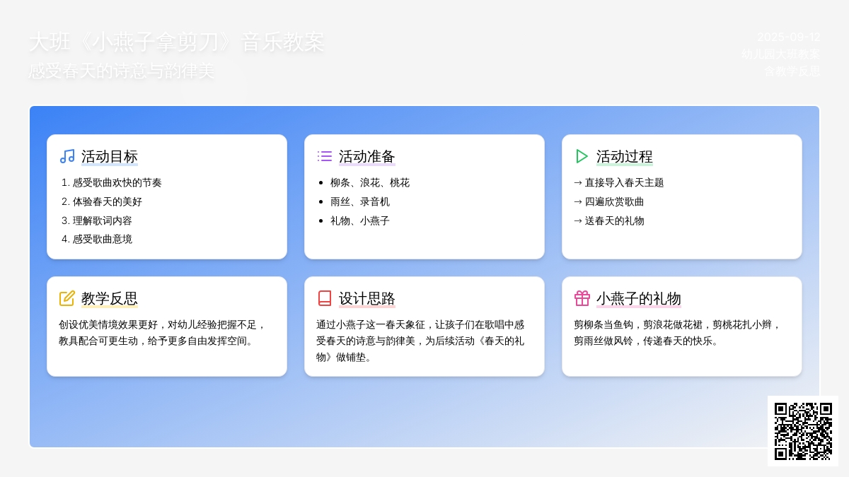Select the 活动准备 card heading
This screenshot has width=849, height=477.
(x=367, y=157)
